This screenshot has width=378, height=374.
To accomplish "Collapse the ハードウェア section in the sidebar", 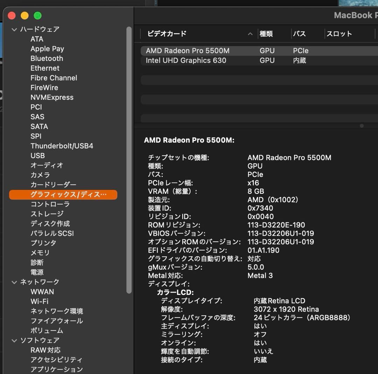I will (x=14, y=29).
